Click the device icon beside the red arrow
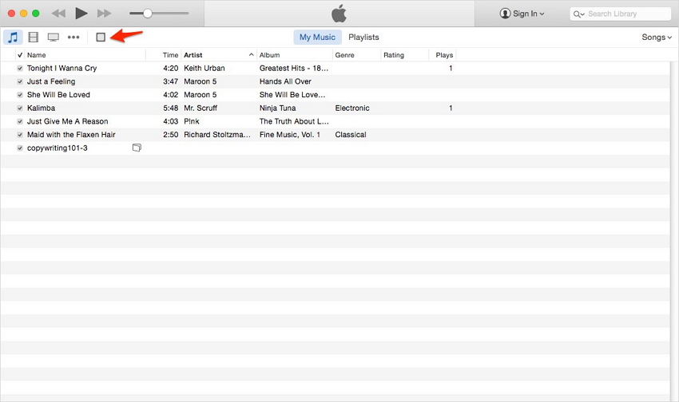 point(101,37)
